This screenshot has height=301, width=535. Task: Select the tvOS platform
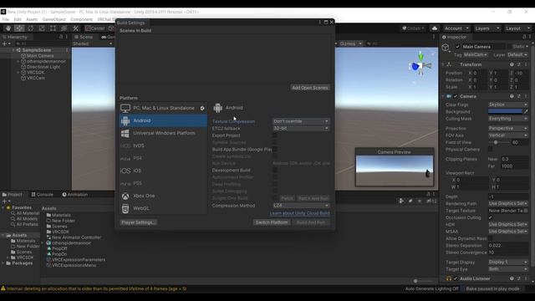click(163, 145)
